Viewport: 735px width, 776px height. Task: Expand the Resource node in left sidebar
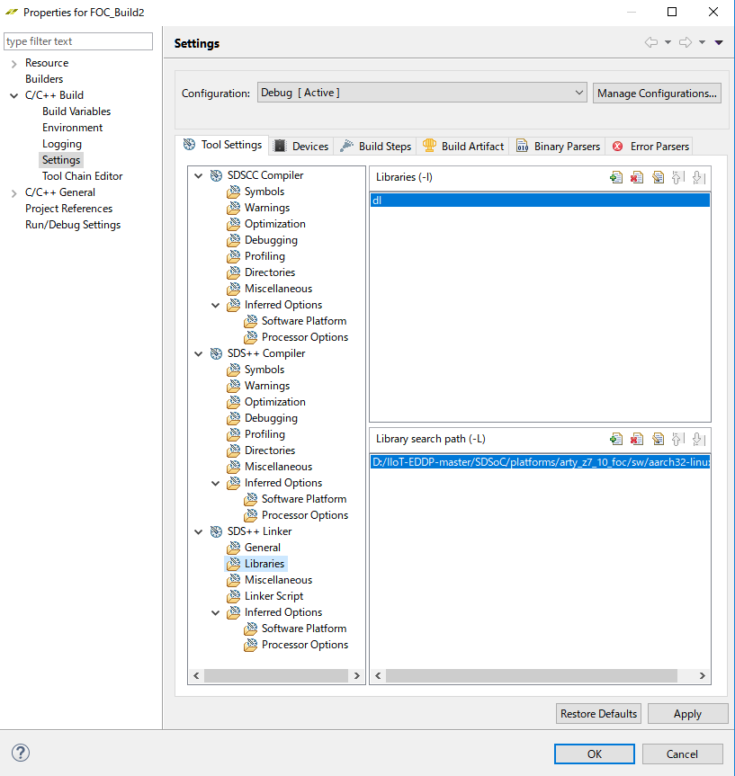click(x=13, y=64)
